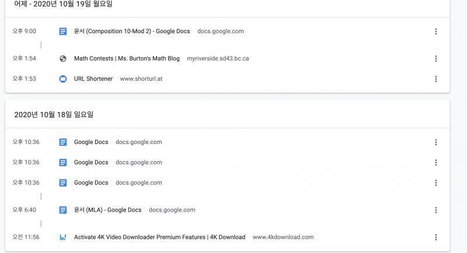This screenshot has width=467, height=253.
Task: Open three-dot menu for 4K Video Downloader entry
Action: (435, 237)
